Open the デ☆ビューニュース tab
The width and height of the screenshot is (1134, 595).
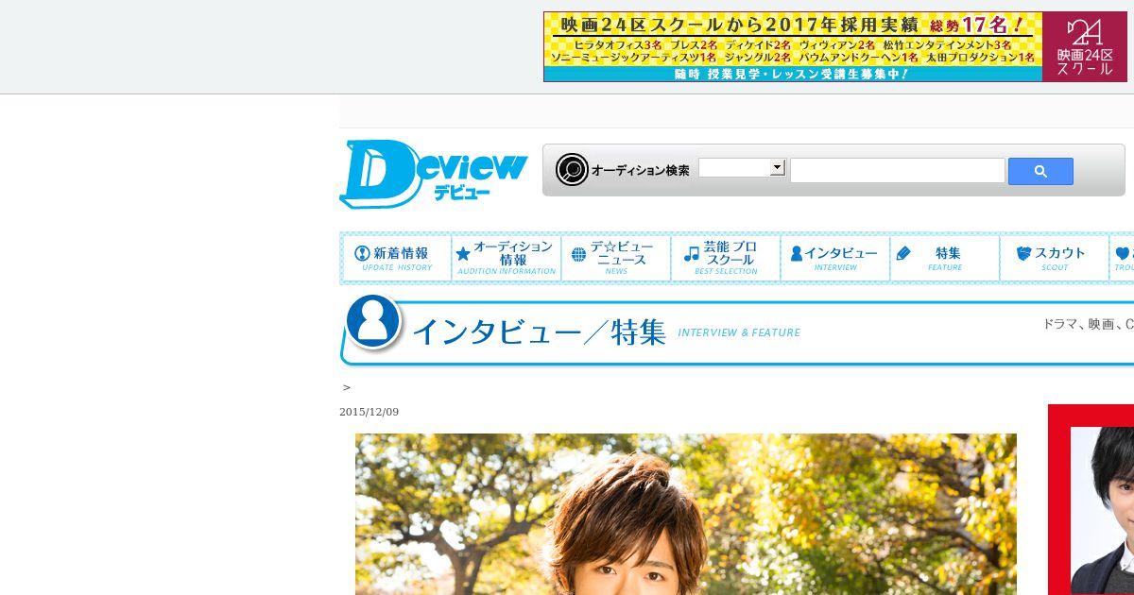click(616, 258)
